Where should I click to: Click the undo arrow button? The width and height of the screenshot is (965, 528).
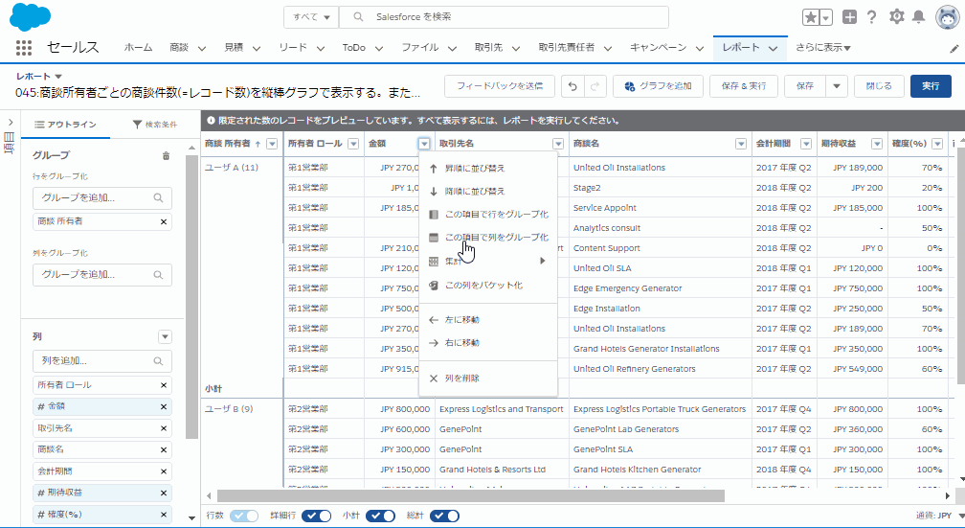572,86
